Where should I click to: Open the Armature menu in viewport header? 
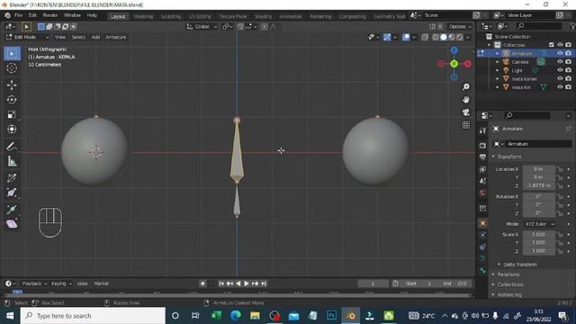pyautogui.click(x=116, y=37)
